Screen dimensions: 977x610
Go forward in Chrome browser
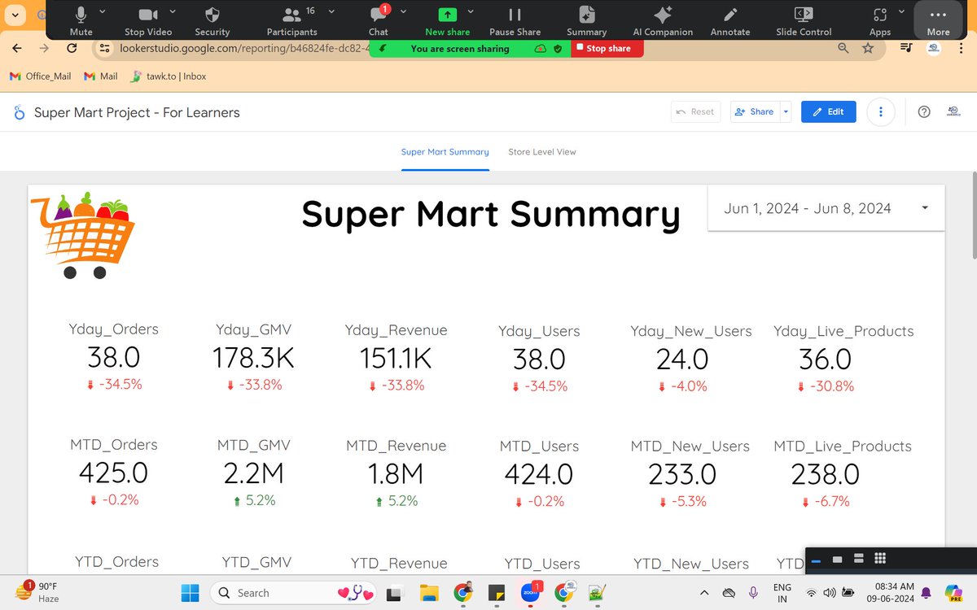(45, 49)
